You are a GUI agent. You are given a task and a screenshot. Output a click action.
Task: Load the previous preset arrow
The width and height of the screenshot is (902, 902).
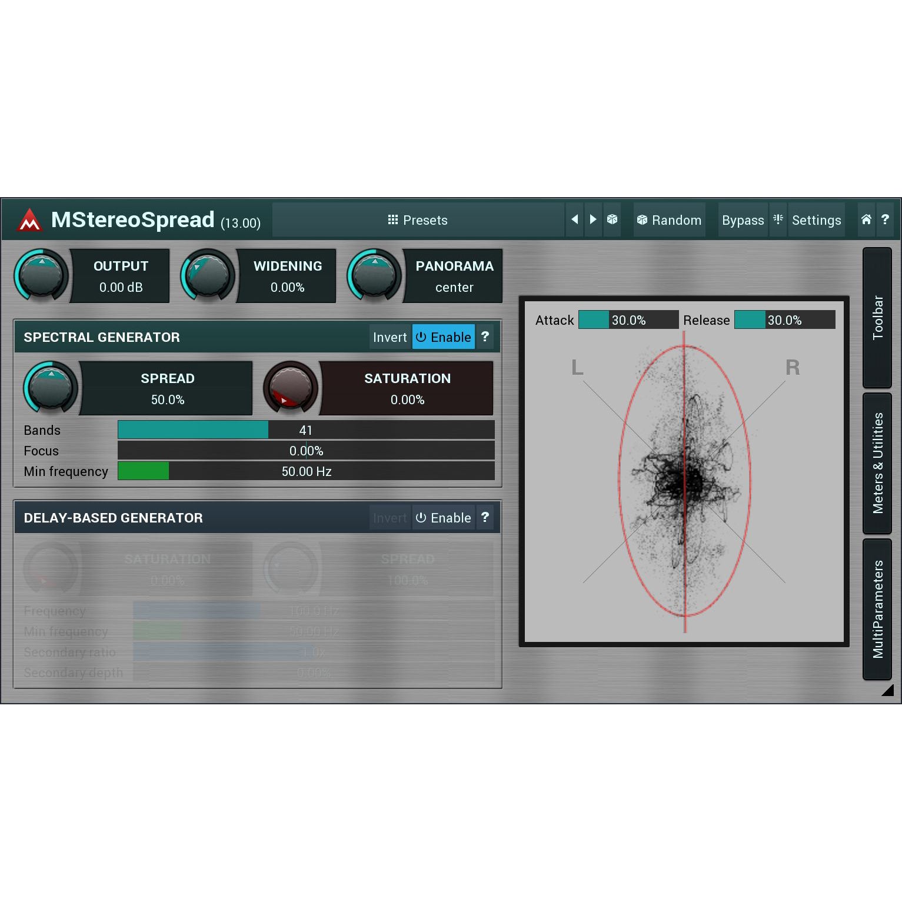click(574, 219)
